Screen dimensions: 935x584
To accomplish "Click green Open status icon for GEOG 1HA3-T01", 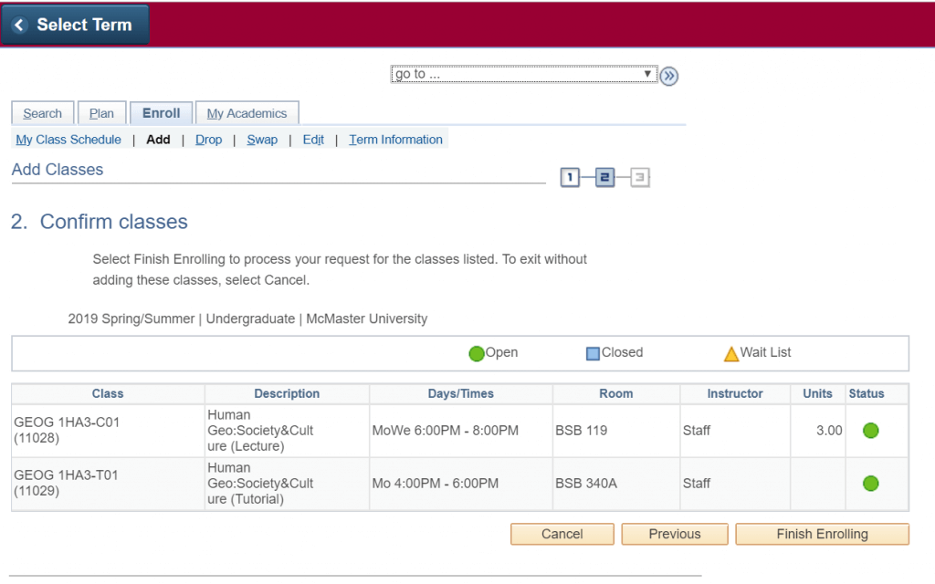I will coord(870,483).
